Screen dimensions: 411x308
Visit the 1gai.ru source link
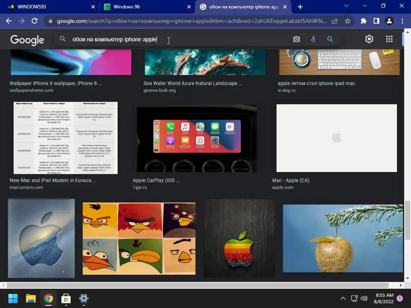pos(140,187)
